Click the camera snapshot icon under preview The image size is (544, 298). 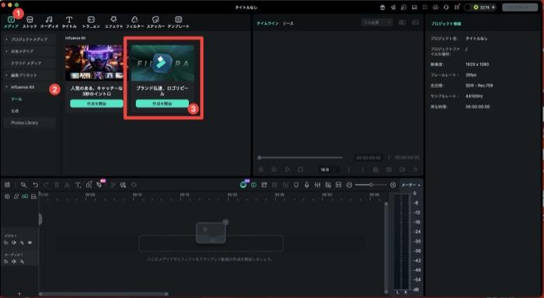[389, 170]
